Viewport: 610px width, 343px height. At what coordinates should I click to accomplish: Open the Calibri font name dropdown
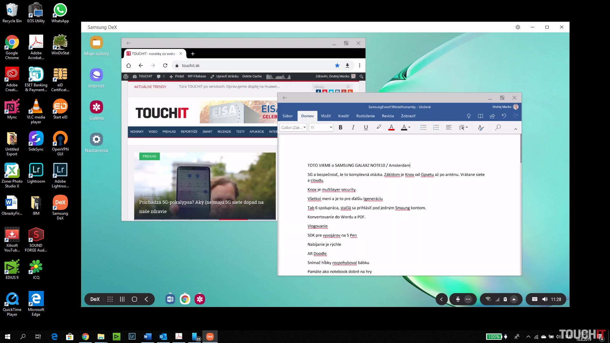point(293,128)
